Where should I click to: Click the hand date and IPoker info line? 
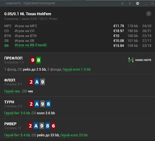31,19
